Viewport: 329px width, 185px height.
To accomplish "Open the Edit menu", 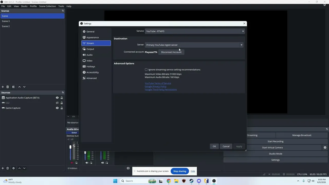I will [9, 6].
